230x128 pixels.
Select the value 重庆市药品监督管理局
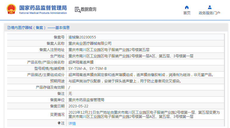(x=86, y=100)
